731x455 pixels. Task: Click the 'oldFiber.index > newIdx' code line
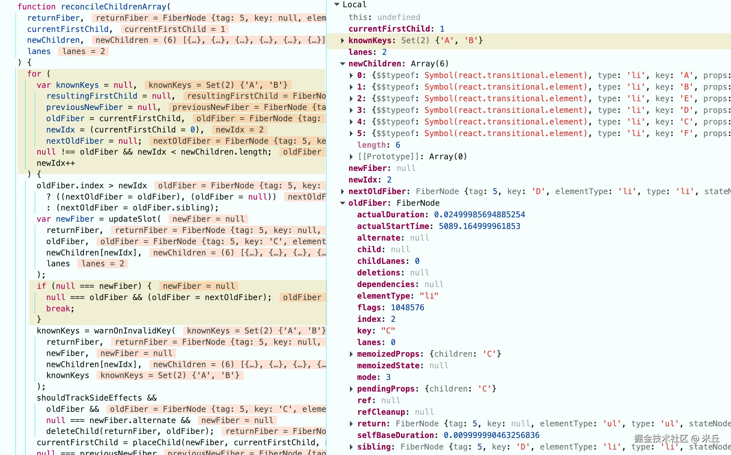point(91,185)
